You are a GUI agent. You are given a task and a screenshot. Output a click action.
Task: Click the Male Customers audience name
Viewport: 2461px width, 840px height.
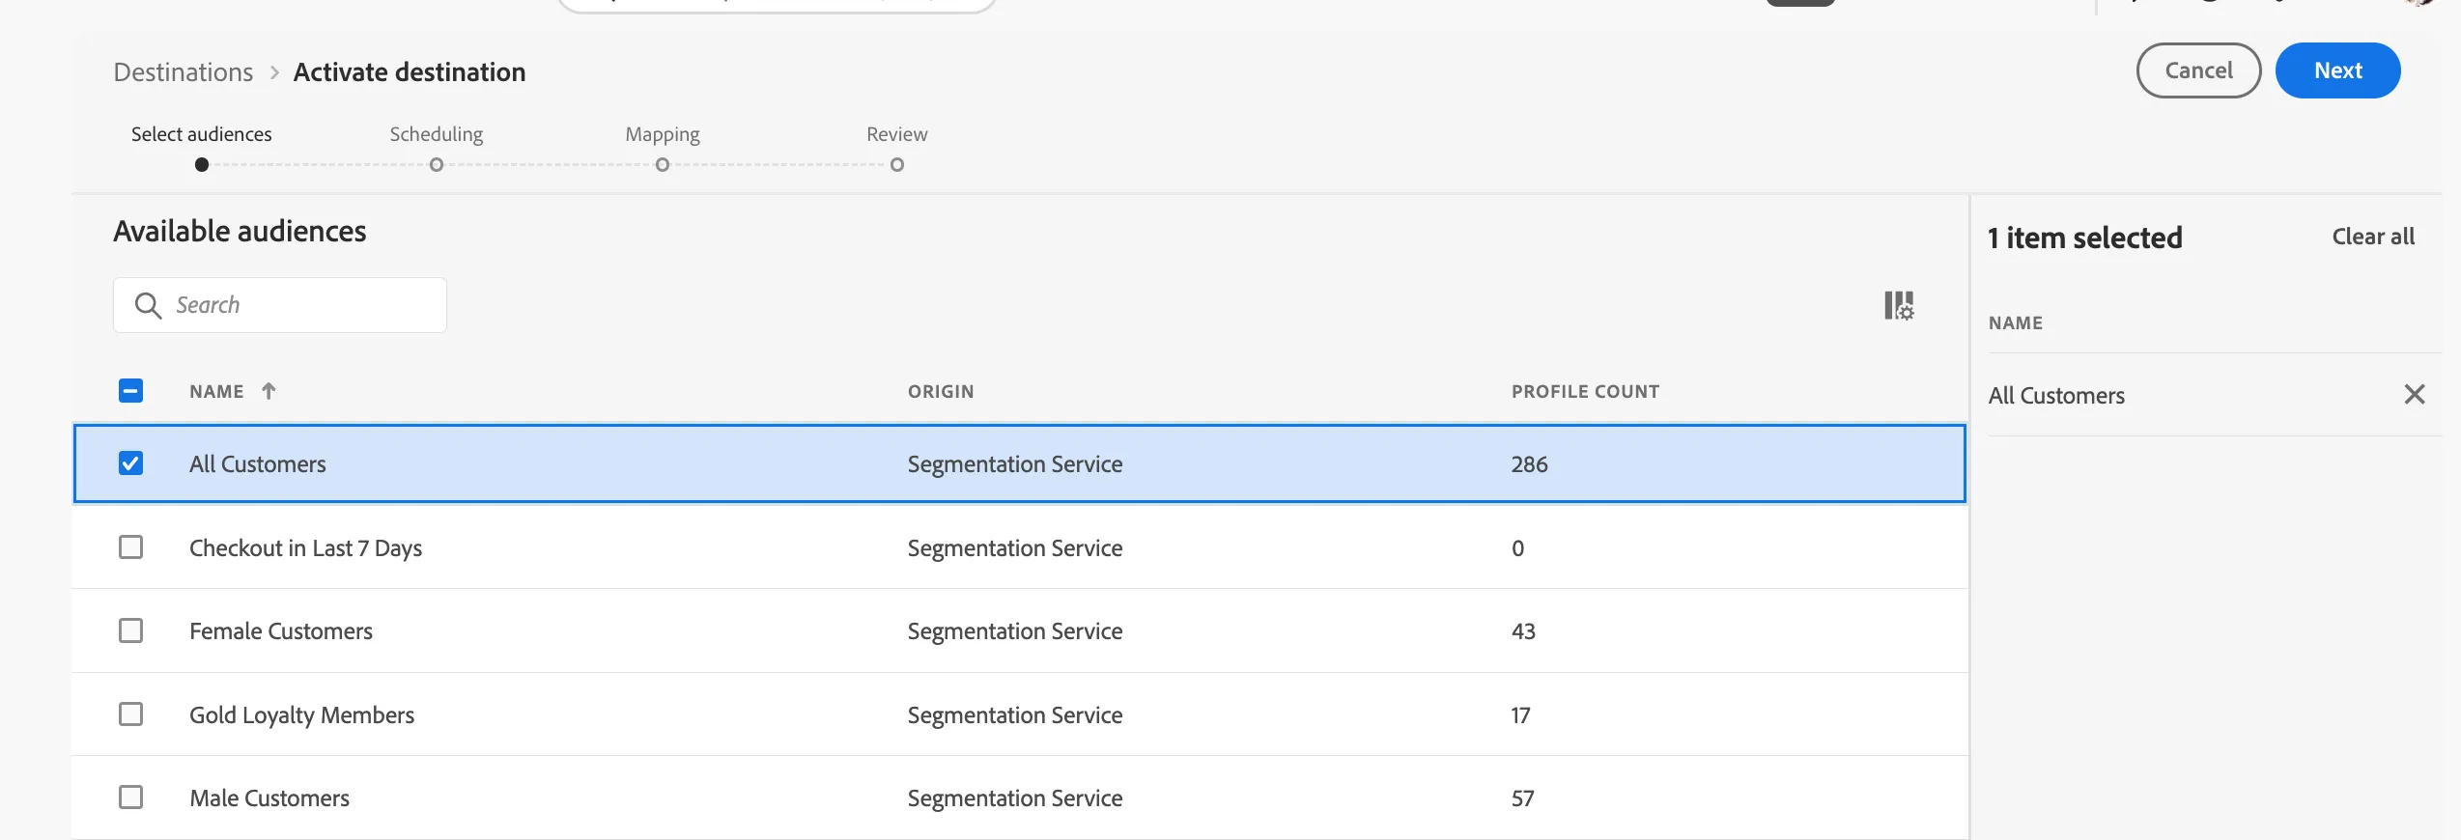[269, 798]
